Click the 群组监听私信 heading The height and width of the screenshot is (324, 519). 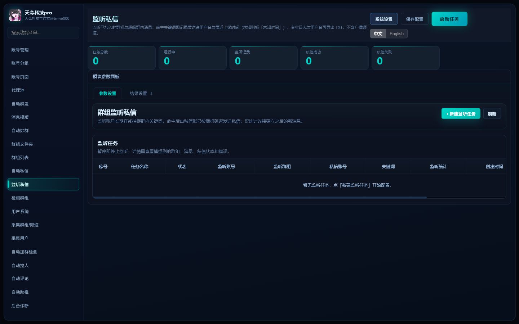(117, 112)
